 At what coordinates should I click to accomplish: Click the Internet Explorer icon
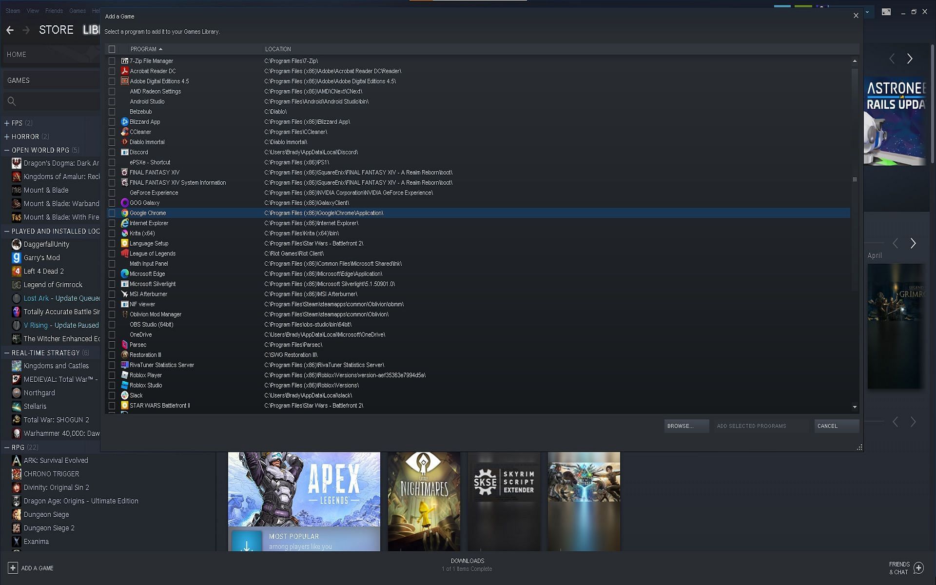coord(124,223)
